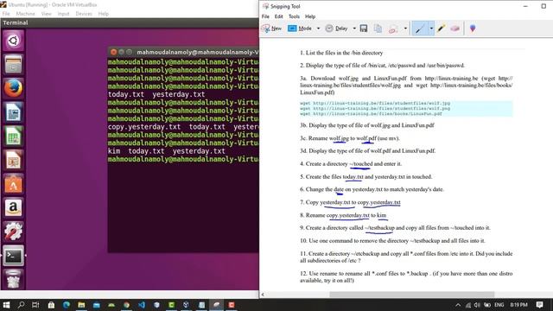Open the VirtualBox File menu
Screen dimensions: 553x311
(x=6, y=14)
